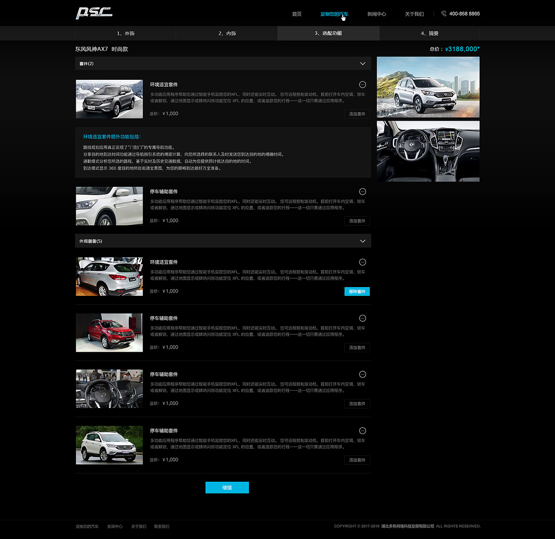Click the line starting 分享目的地到达时间
This screenshot has height=539, width=555.
click(183, 154)
